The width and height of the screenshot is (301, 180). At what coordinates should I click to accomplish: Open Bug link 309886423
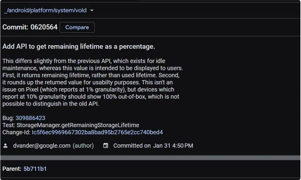30,118
